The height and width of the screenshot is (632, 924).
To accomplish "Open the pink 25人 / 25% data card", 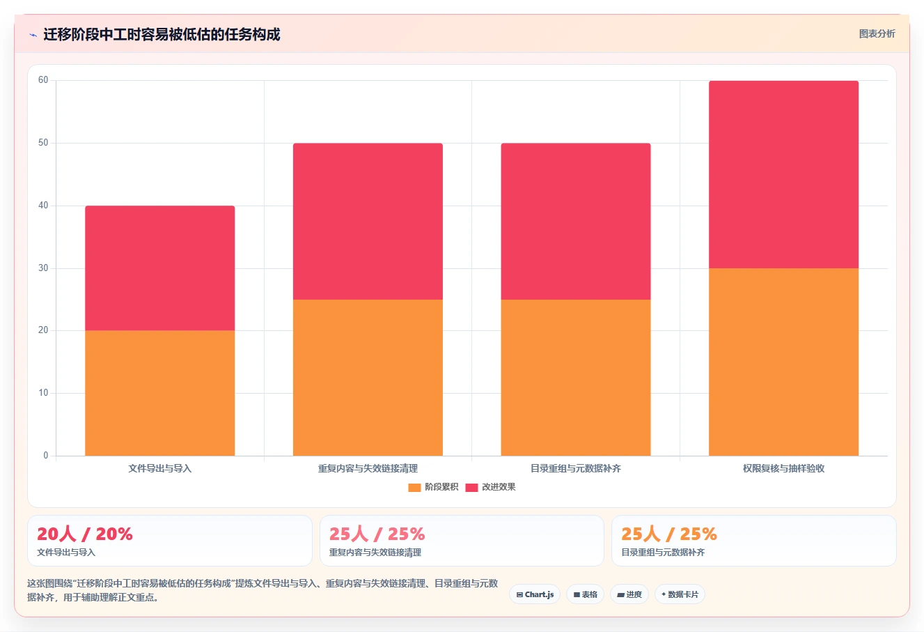I will coord(462,541).
